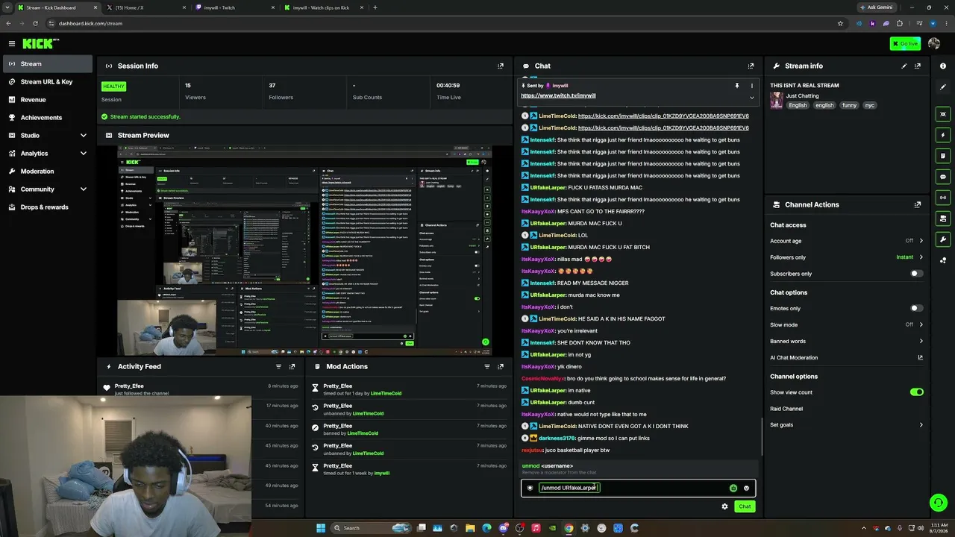This screenshot has height=537, width=955.
Task: Edit stream info with the panel's pencil icon
Action: [x=904, y=66]
